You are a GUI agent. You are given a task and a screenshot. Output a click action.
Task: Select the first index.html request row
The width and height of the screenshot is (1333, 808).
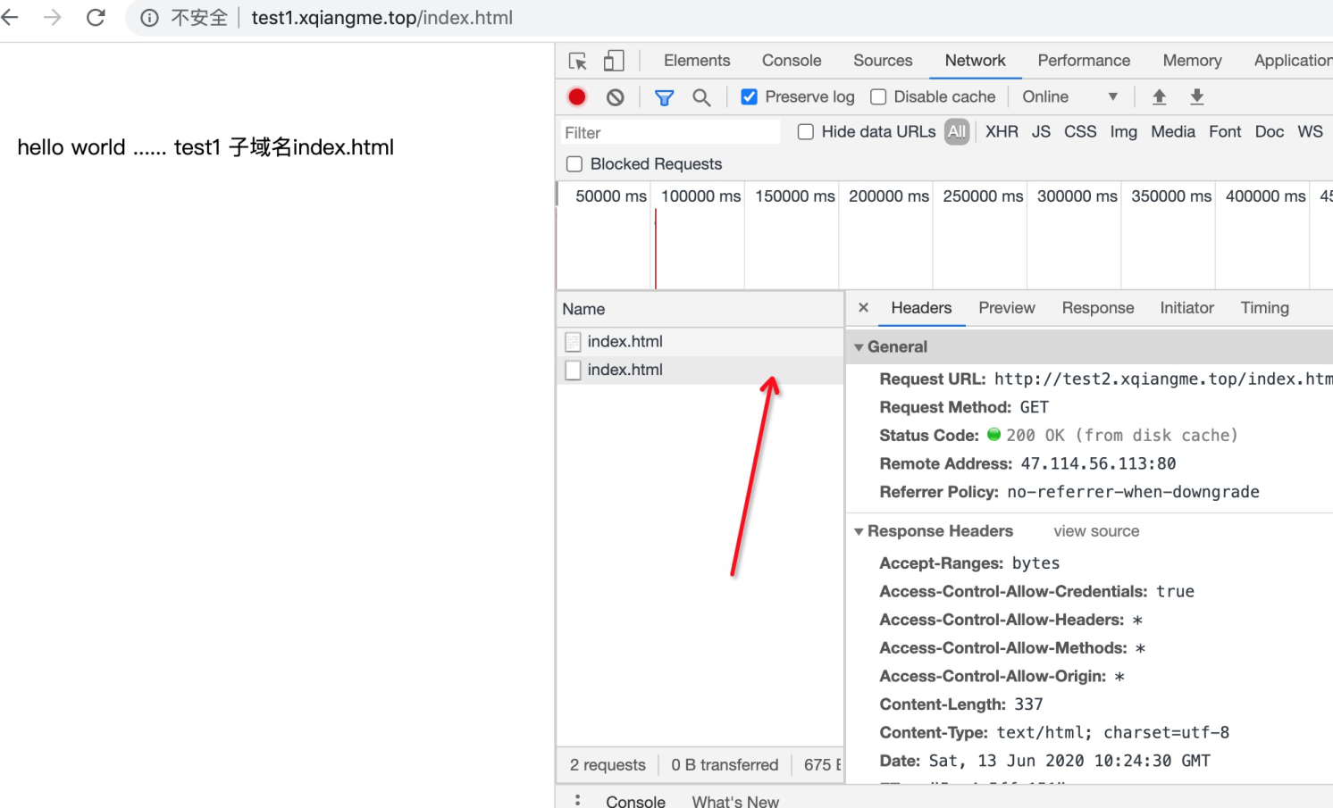(700, 342)
